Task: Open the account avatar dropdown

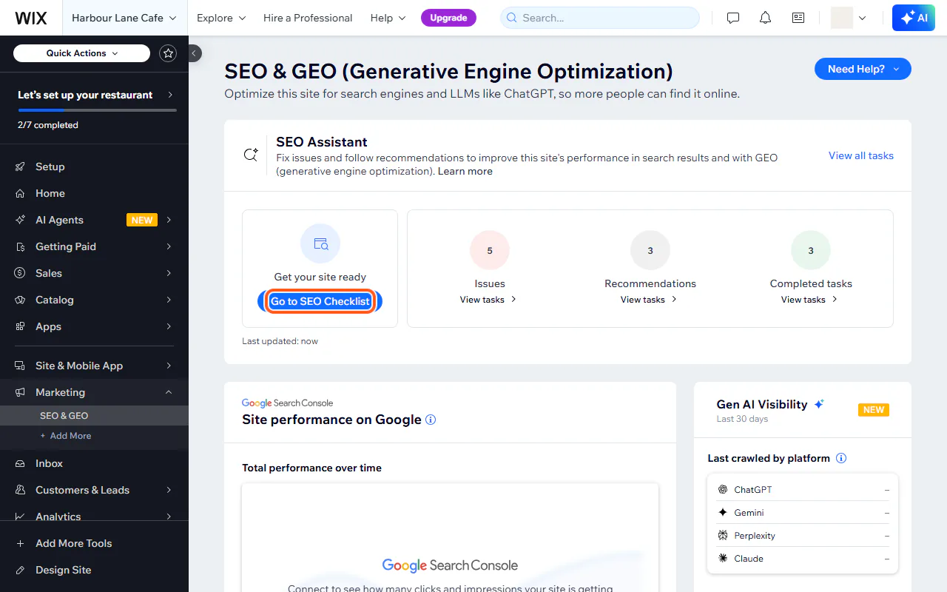Action: tap(848, 18)
